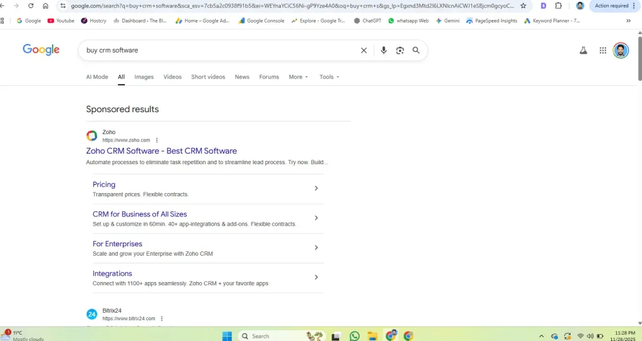The image size is (642, 341).
Task: Bookmark this page with star icon
Action: click(524, 6)
